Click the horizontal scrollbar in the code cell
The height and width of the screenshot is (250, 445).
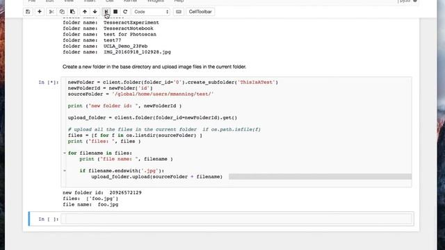pyautogui.click(x=320, y=176)
